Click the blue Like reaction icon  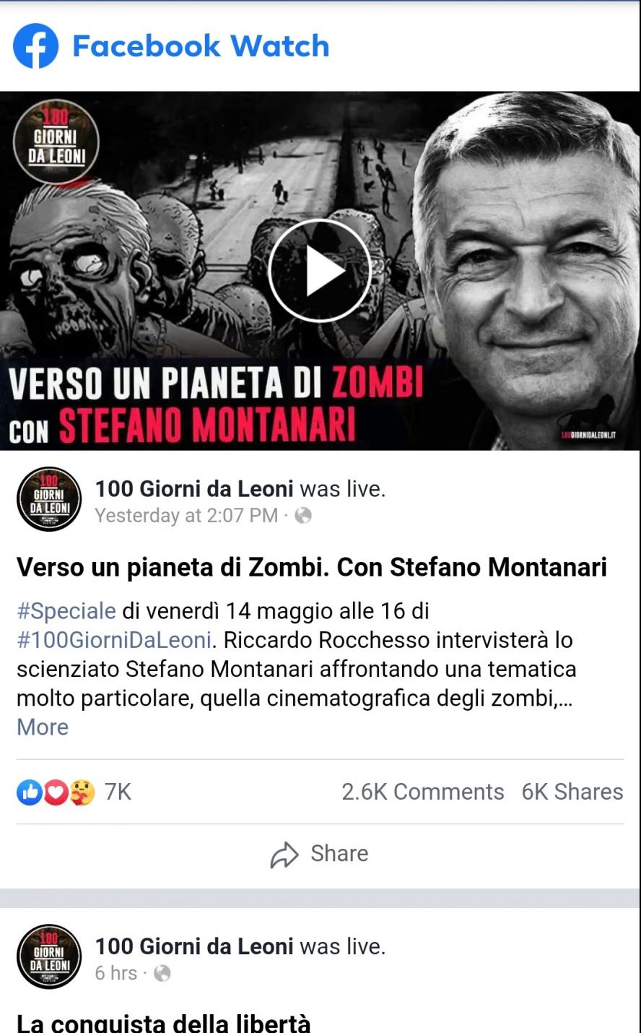(x=30, y=792)
